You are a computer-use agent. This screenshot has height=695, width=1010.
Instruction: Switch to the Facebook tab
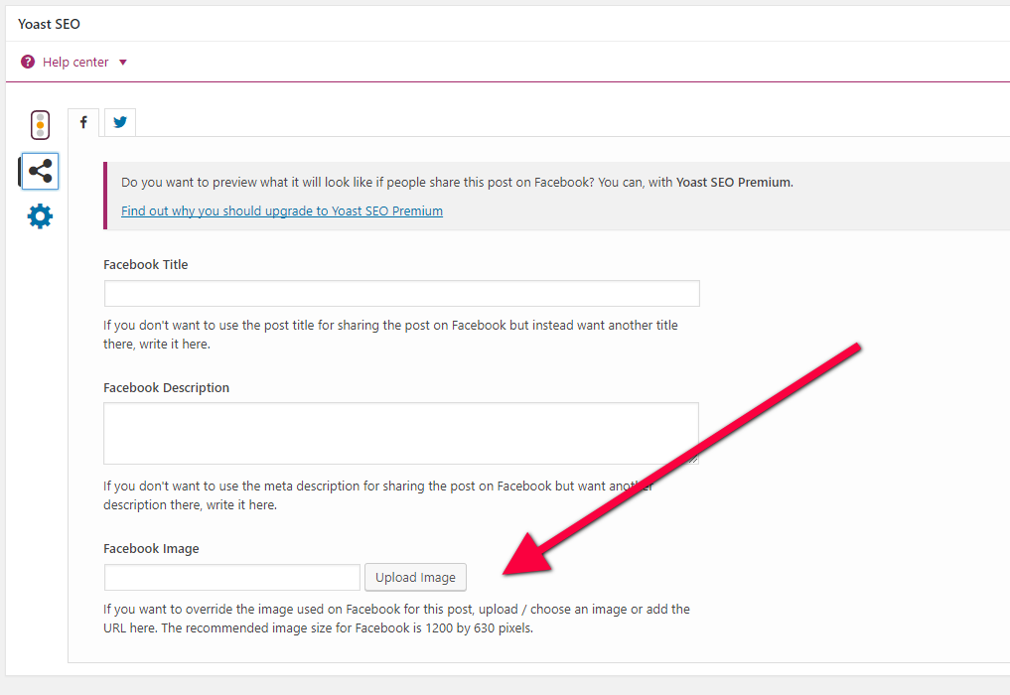(x=83, y=122)
